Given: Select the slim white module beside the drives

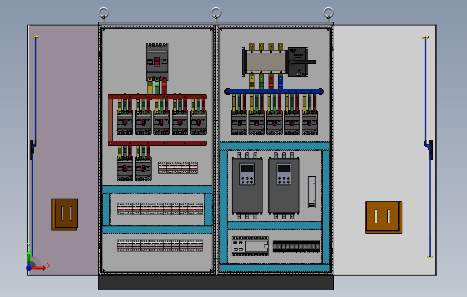Looking at the screenshot, I should 311,192.
